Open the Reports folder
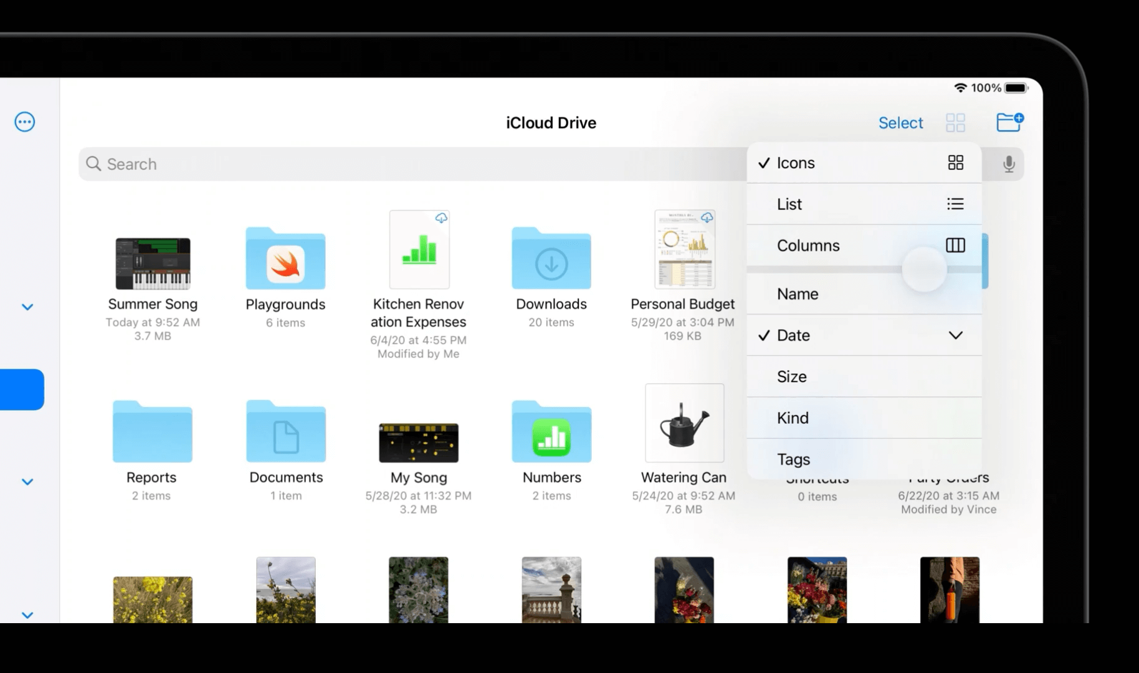 click(x=152, y=431)
